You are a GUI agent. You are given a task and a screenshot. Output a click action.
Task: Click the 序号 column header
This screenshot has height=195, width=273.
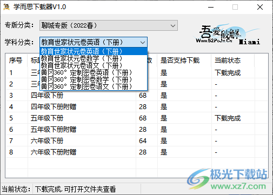point(17,60)
